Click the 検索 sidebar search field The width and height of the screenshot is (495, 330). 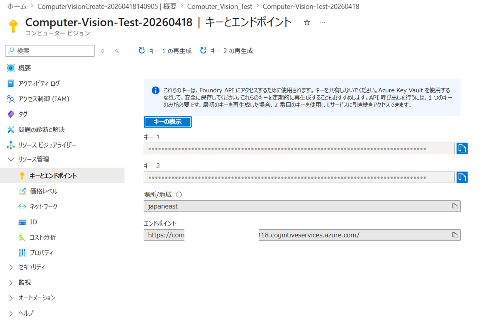coord(50,51)
